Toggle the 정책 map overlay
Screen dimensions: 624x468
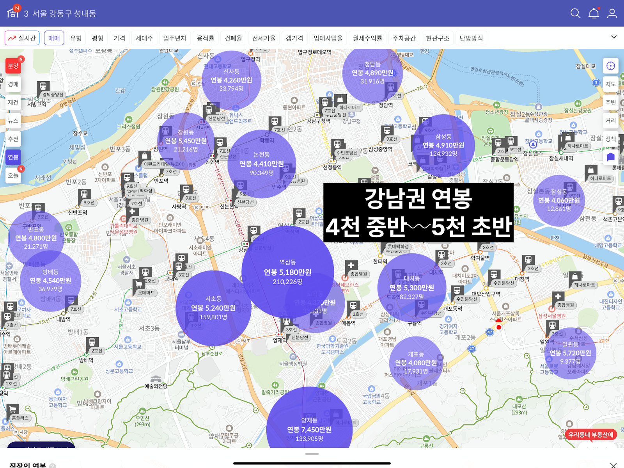tap(611, 139)
